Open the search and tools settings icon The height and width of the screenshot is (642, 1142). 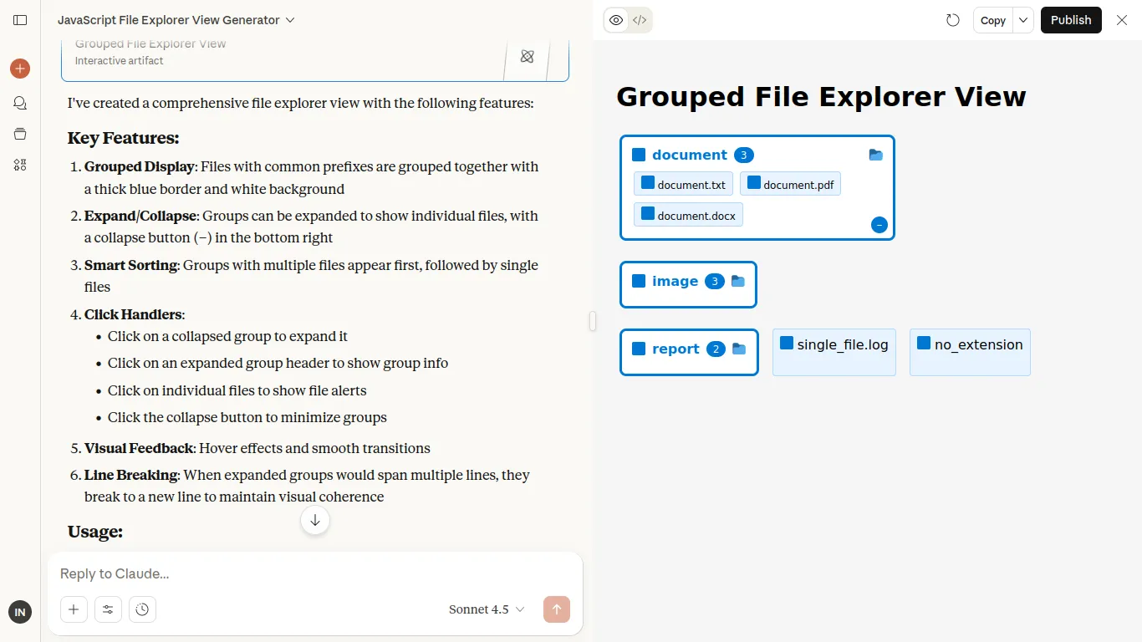108,609
